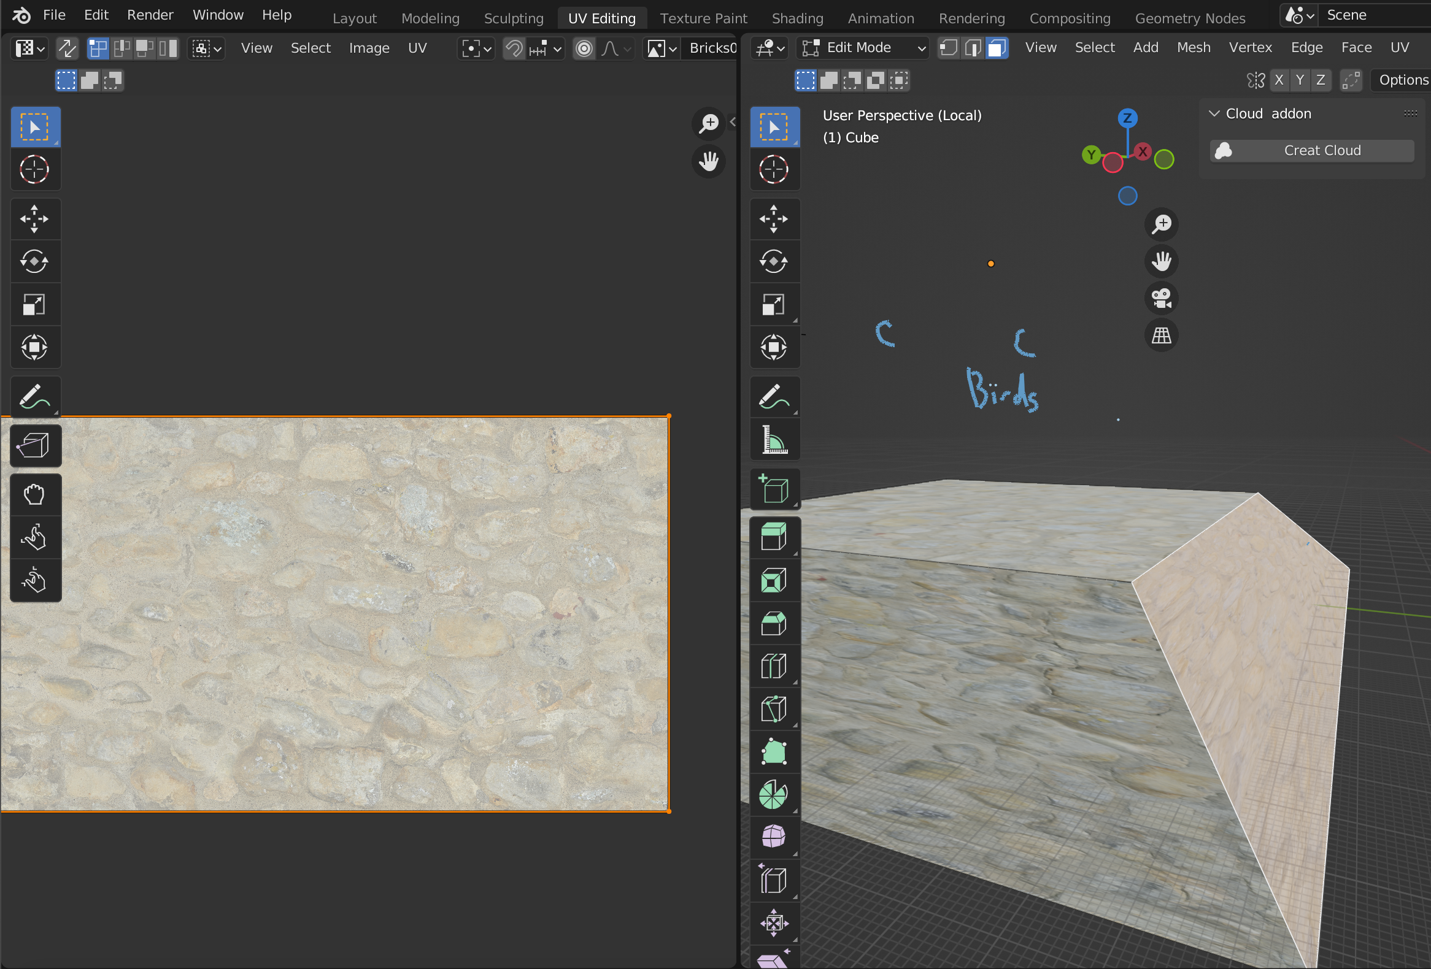The image size is (1431, 969).
Task: Open the Render menu
Action: pos(150,15)
